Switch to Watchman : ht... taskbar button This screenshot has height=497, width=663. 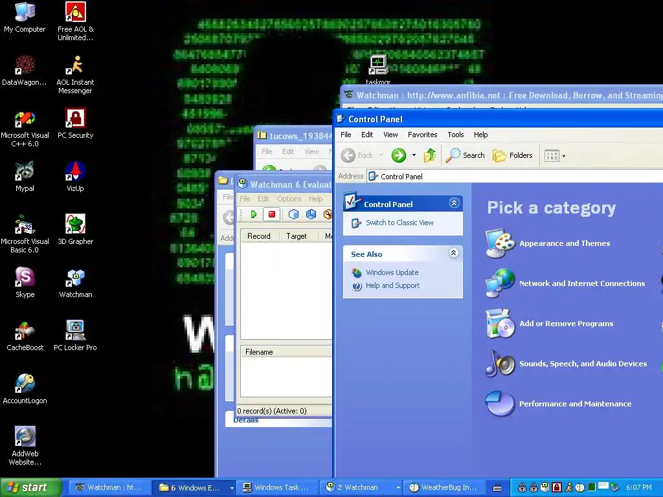(x=109, y=487)
